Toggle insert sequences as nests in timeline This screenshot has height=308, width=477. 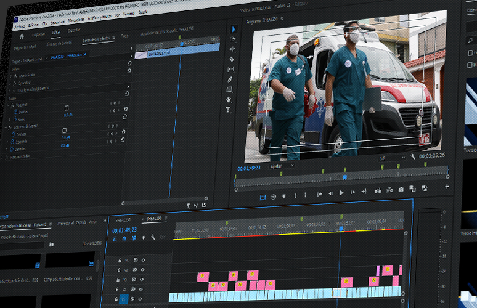pos(115,239)
